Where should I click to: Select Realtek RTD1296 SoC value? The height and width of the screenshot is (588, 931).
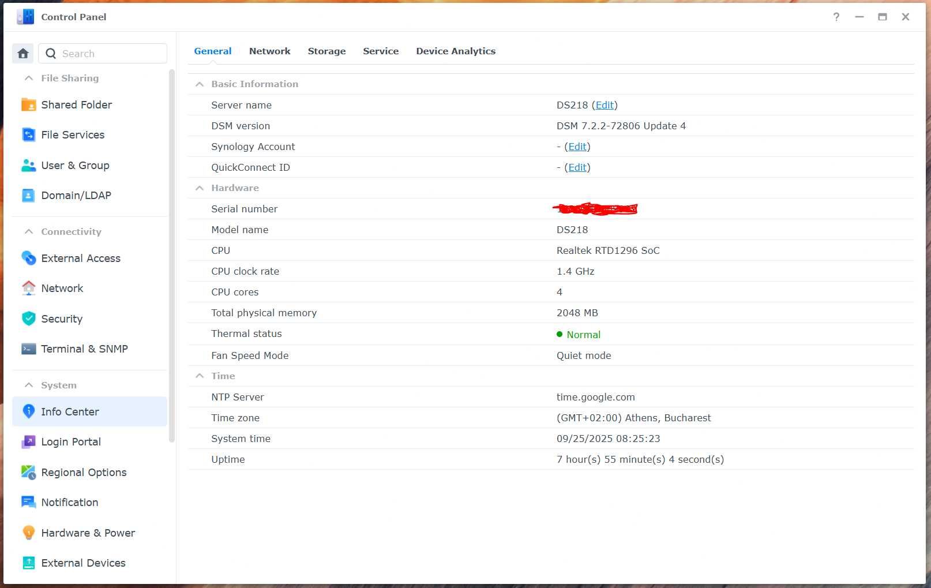608,250
